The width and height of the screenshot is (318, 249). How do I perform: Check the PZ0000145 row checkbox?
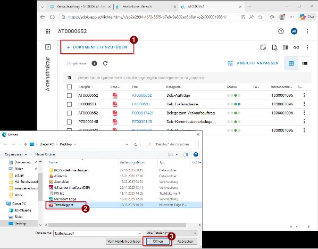[x=69, y=122]
